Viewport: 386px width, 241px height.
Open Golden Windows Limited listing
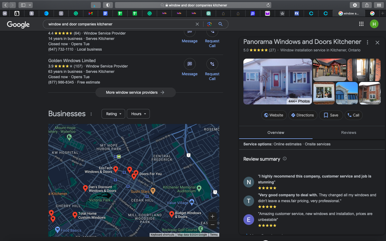point(72,61)
